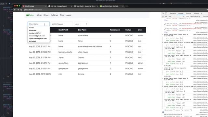Image resolution: width=208 pixels, height=117 pixels.
Task: Activate DevTools inspect element picker icon
Action: [163, 13]
